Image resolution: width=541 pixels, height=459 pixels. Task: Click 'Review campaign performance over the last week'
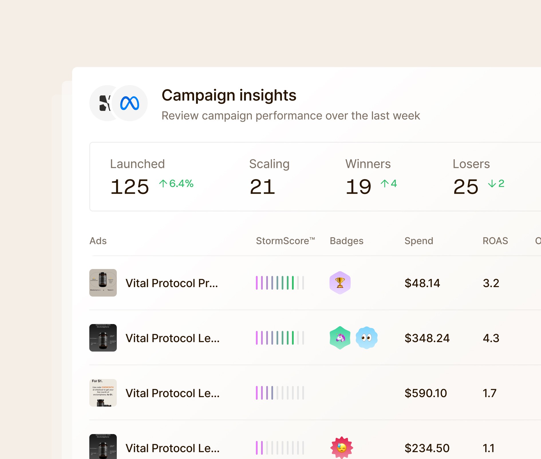(291, 116)
